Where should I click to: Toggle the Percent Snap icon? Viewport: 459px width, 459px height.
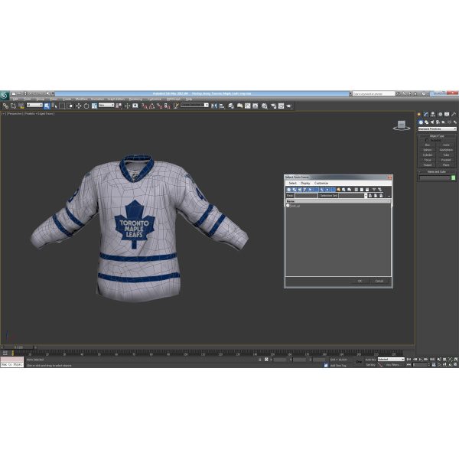[160, 106]
